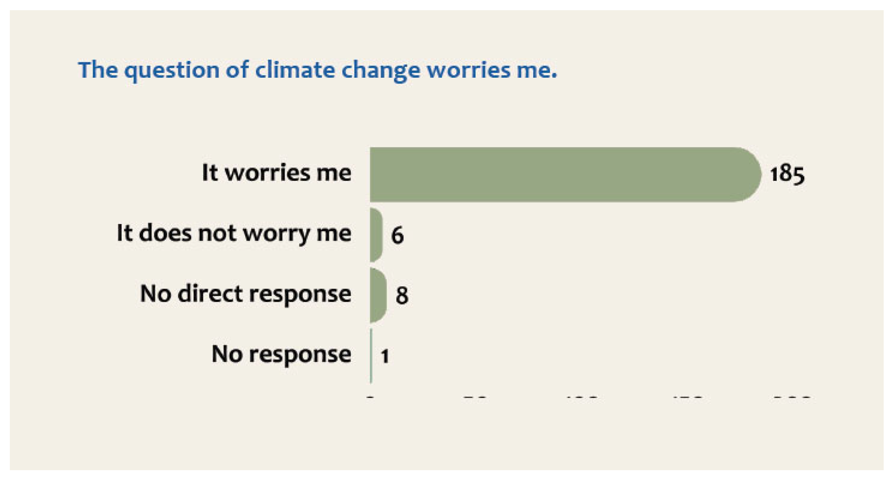Click the value label 6
Image resolution: width=895 pixels, height=483 pixels.
pyautogui.click(x=397, y=235)
